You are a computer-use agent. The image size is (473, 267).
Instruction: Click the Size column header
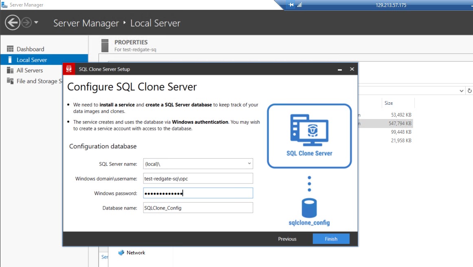coord(389,103)
